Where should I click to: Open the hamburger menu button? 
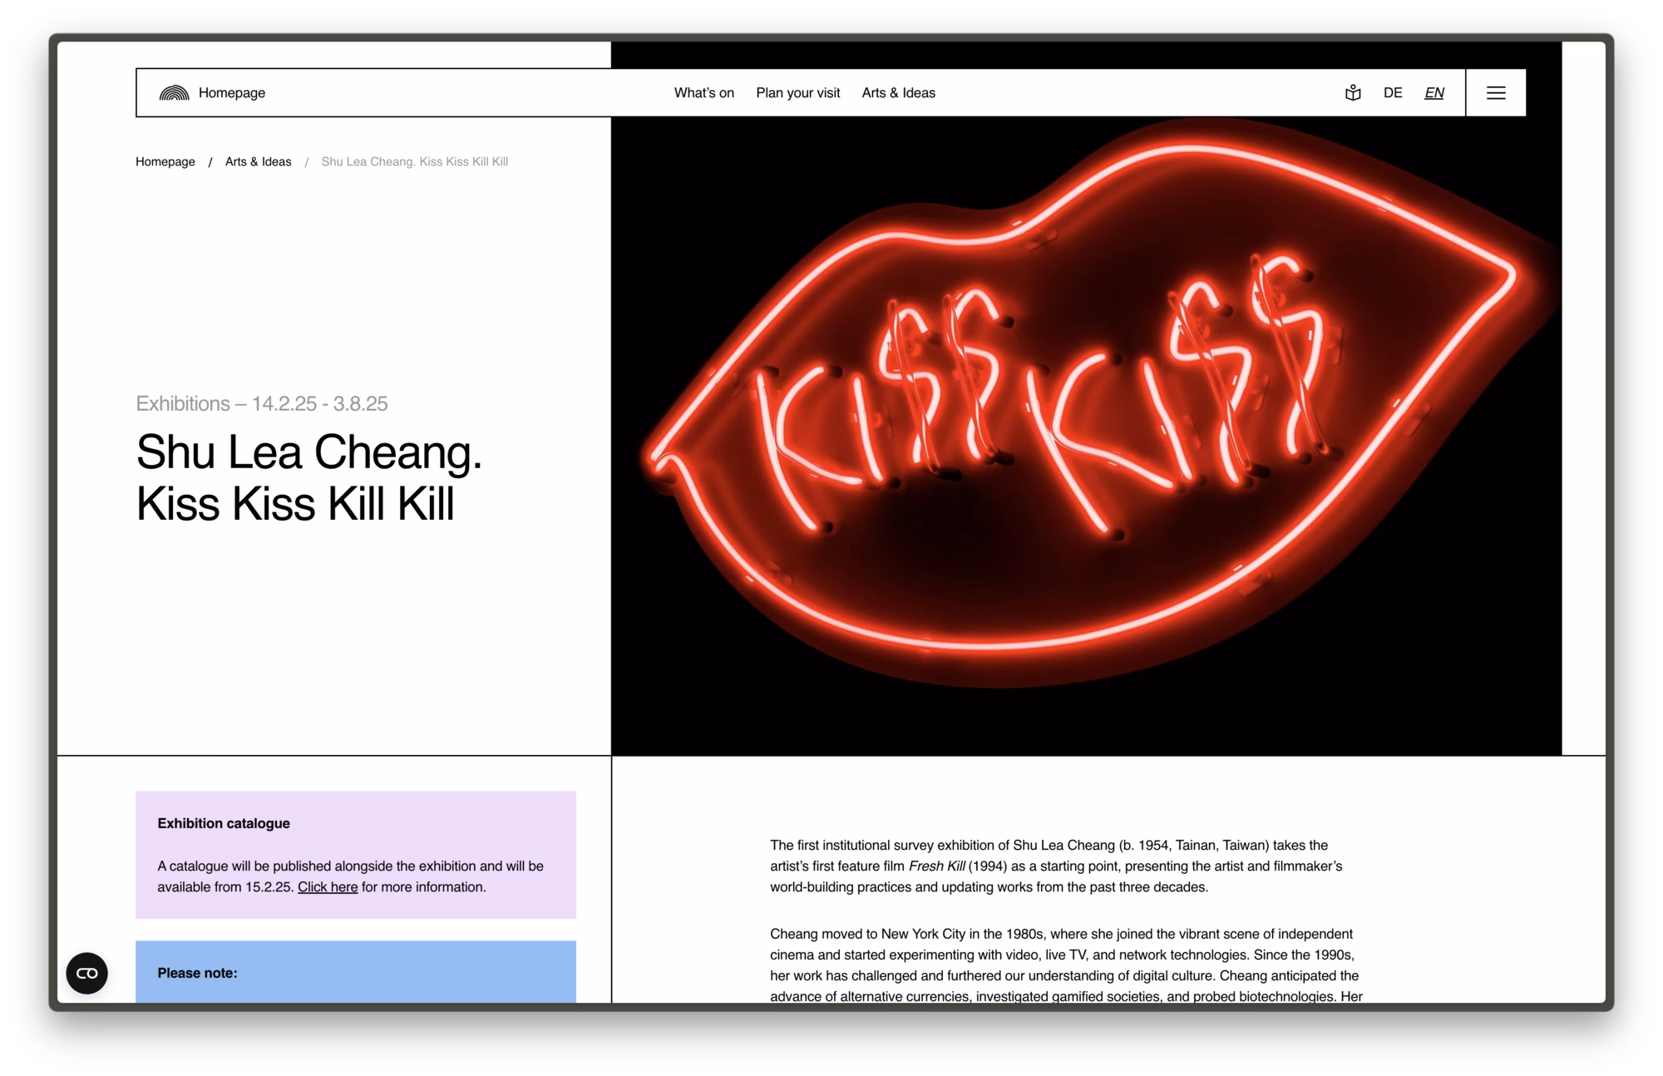(x=1496, y=93)
